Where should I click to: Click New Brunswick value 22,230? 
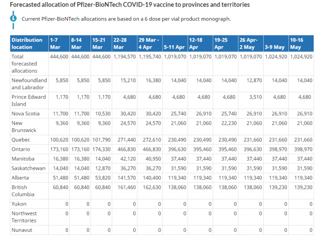(x=229, y=123)
